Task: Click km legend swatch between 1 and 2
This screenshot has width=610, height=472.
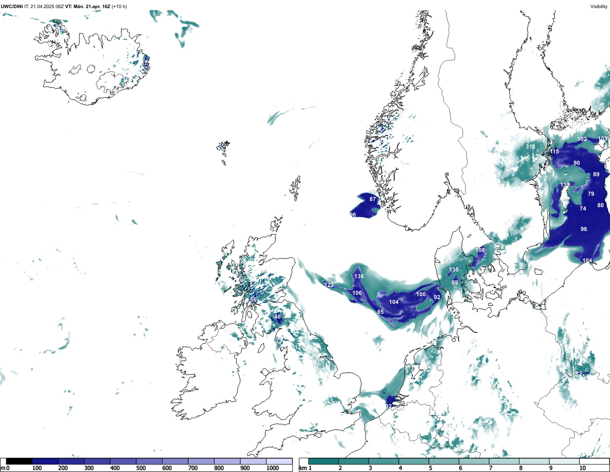Action: [x=324, y=461]
